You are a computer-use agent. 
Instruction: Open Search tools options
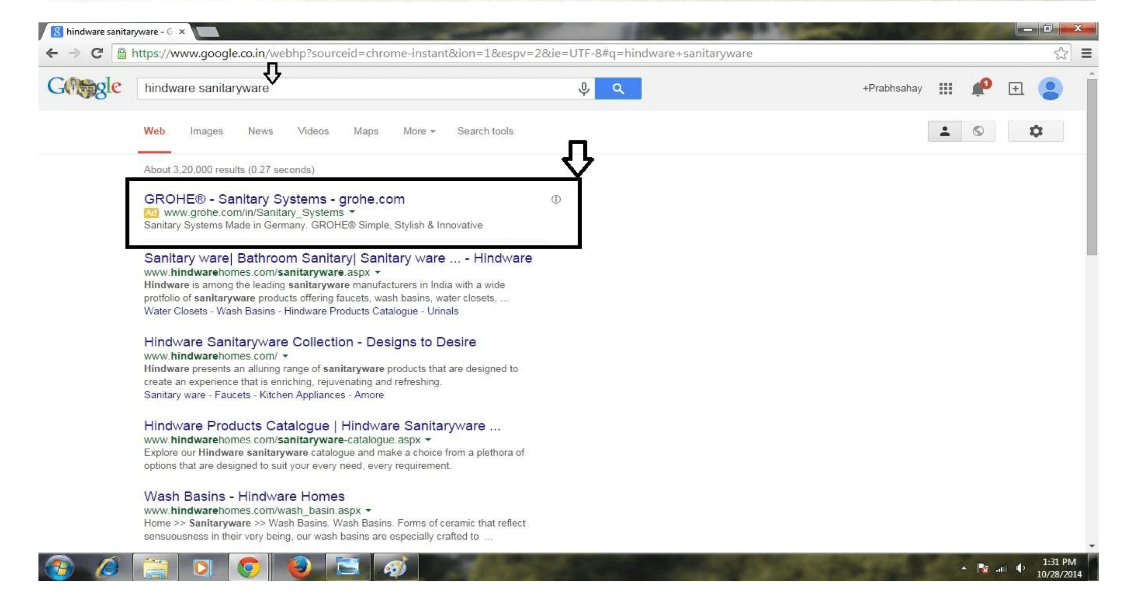485,131
